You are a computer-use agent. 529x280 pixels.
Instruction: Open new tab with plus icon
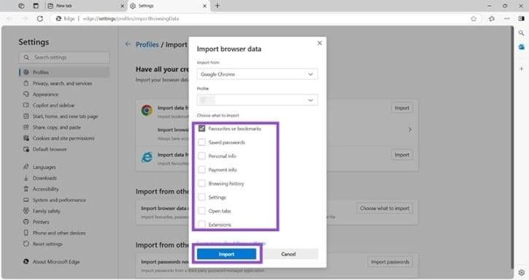pyautogui.click(x=217, y=6)
